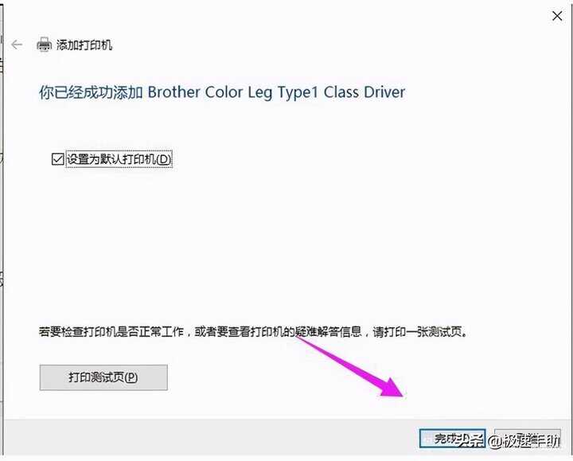Click the 头条 watermark logo text

[470, 441]
